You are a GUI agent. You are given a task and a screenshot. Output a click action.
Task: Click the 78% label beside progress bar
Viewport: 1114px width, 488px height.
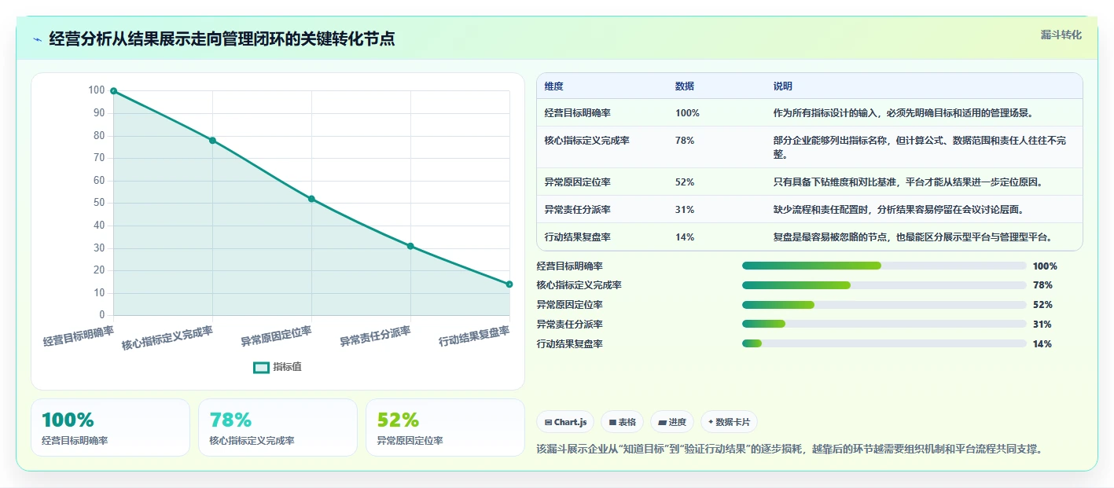click(1042, 285)
